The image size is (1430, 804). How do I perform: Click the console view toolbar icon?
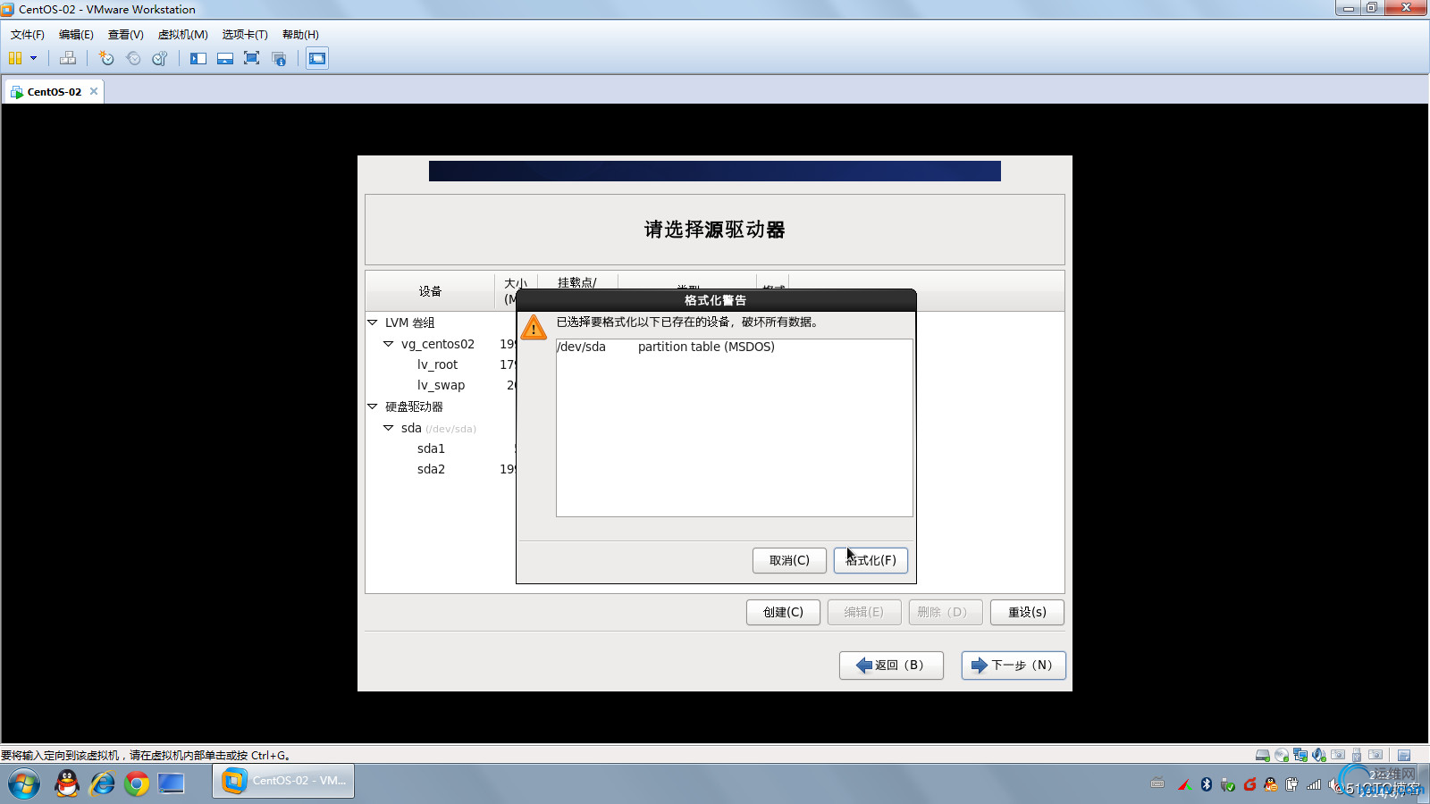(317, 58)
